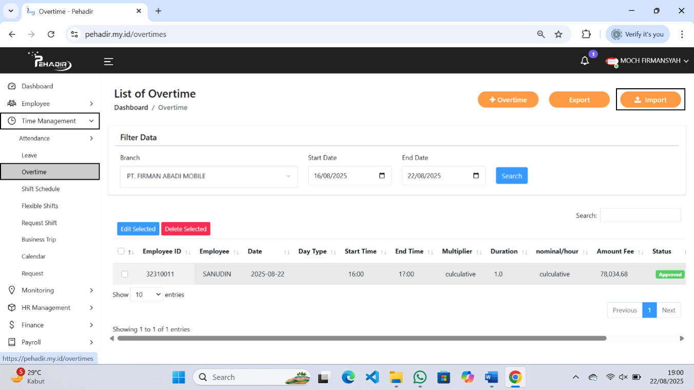Click the table Search input field
694x390 pixels.
640,216
